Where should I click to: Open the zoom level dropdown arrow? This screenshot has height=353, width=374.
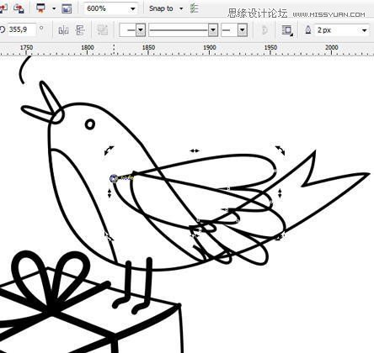click(133, 9)
